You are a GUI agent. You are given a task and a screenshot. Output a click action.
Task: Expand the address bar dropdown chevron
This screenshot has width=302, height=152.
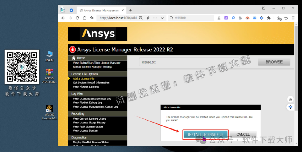tap(162, 18)
